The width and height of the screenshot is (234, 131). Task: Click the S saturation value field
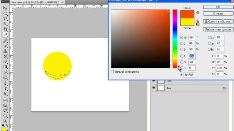(x=192, y=43)
